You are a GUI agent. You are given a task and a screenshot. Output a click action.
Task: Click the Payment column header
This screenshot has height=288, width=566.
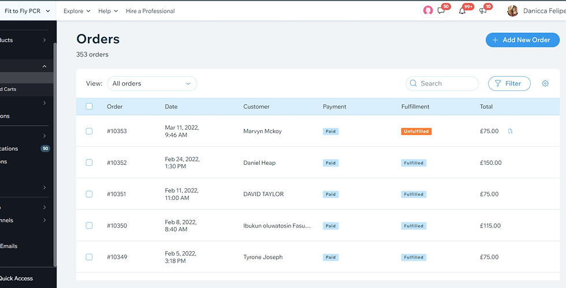tap(334, 107)
